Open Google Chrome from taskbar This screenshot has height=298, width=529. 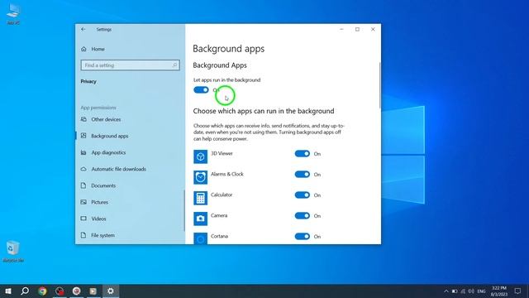coord(42,291)
